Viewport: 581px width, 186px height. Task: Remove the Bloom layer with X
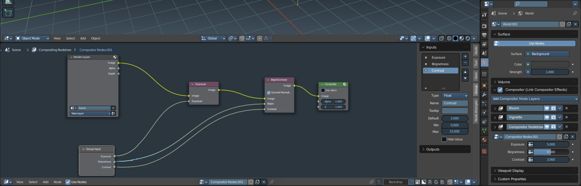(x=566, y=108)
